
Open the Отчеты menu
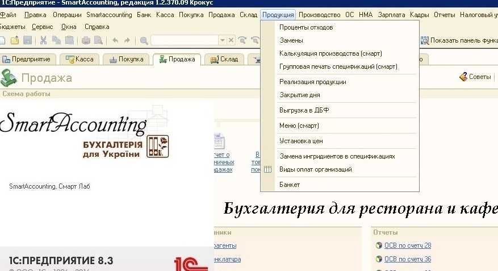(444, 15)
